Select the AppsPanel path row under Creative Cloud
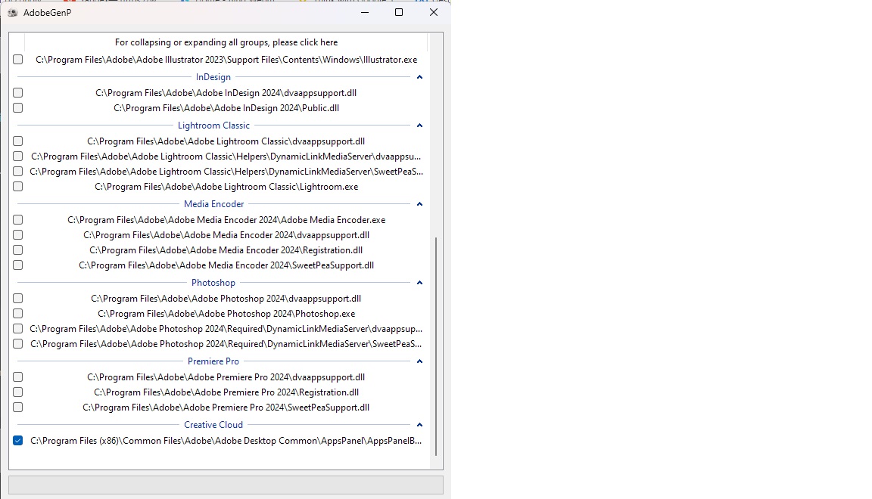 tap(226, 441)
